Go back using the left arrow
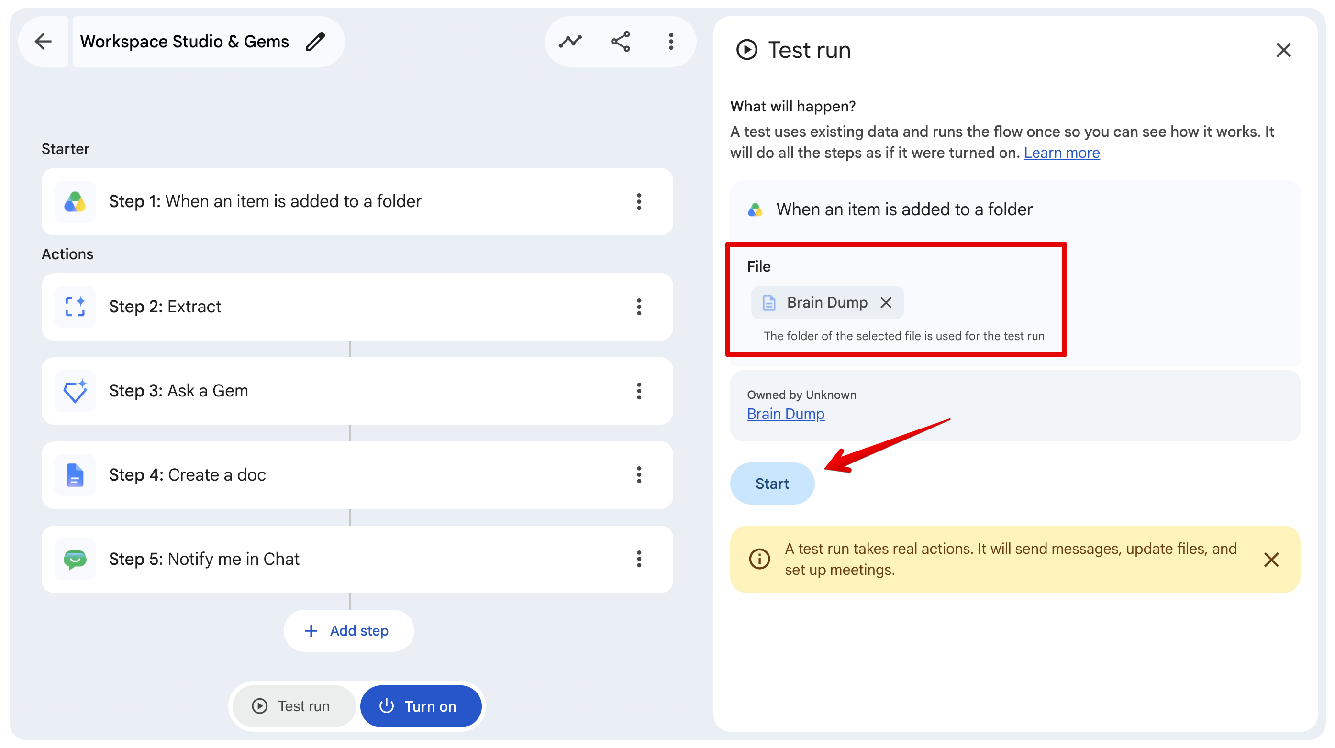Image resolution: width=1335 pixels, height=748 pixels. point(44,42)
